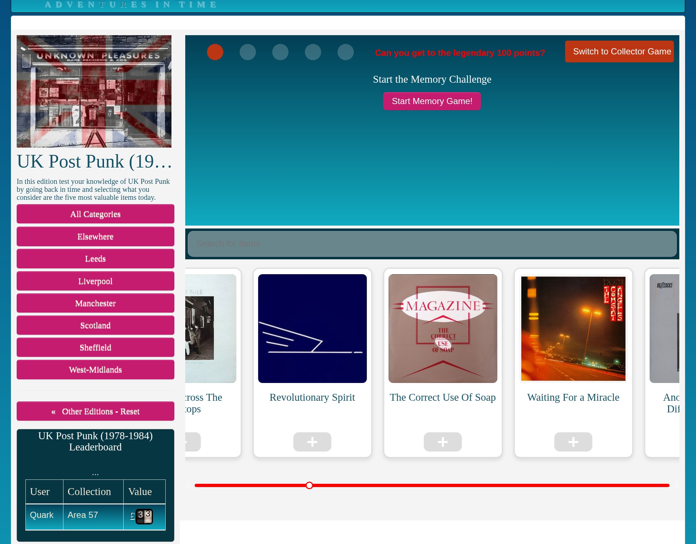Focus the Search for Items field
The height and width of the screenshot is (544, 696).
432,244
